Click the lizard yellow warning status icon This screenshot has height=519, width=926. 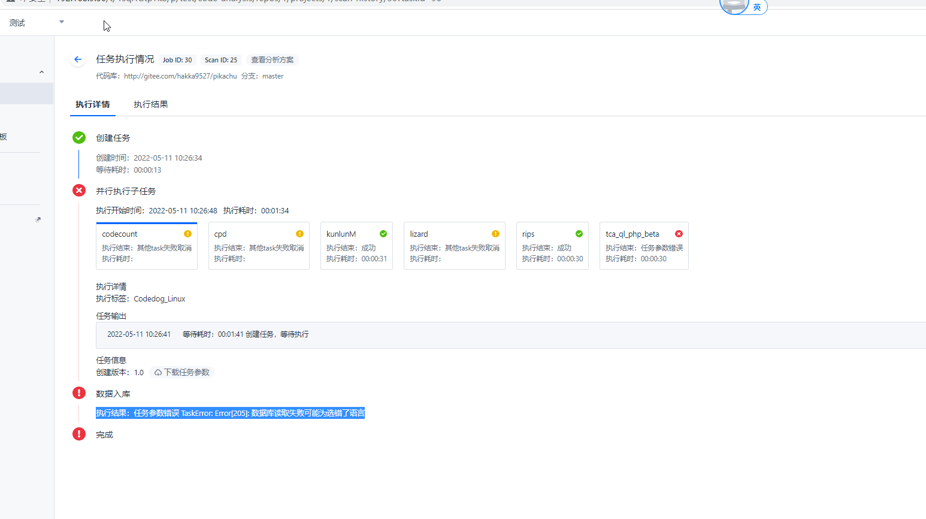tap(495, 234)
